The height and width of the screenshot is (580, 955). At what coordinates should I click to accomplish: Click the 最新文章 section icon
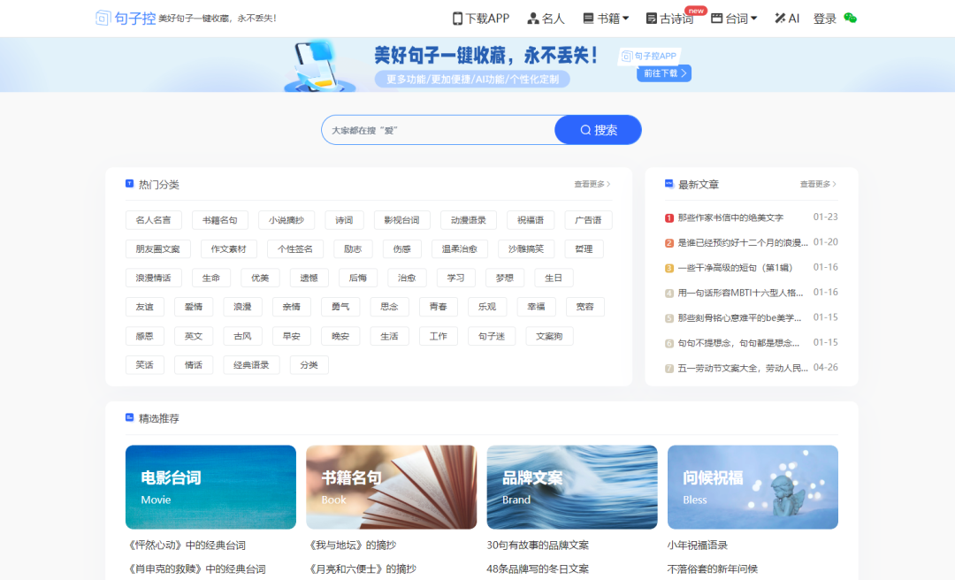[668, 183]
